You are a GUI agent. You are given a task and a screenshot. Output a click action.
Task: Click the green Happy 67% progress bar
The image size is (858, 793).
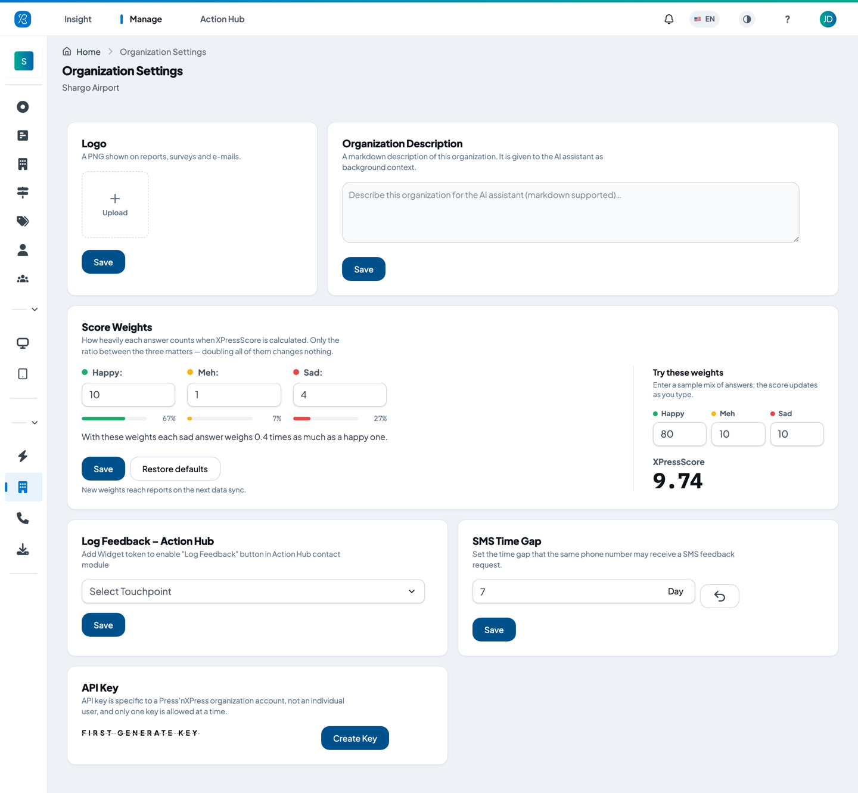[114, 419]
